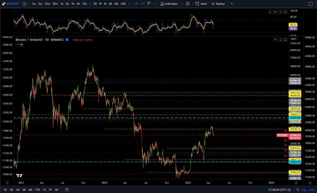The image size is (317, 193).
Task: Toggle percent scale with % button
Action: click(298, 190)
